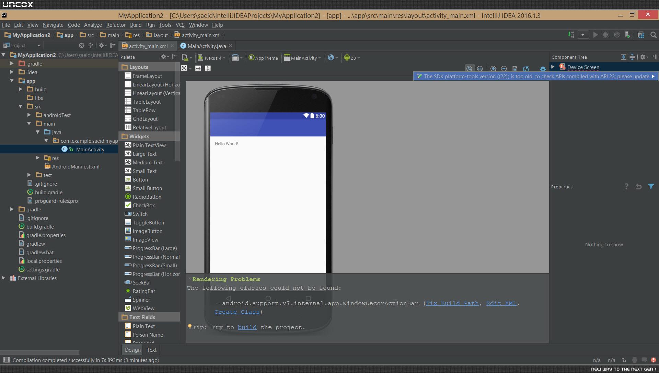Hide the Project tool window

click(x=113, y=45)
